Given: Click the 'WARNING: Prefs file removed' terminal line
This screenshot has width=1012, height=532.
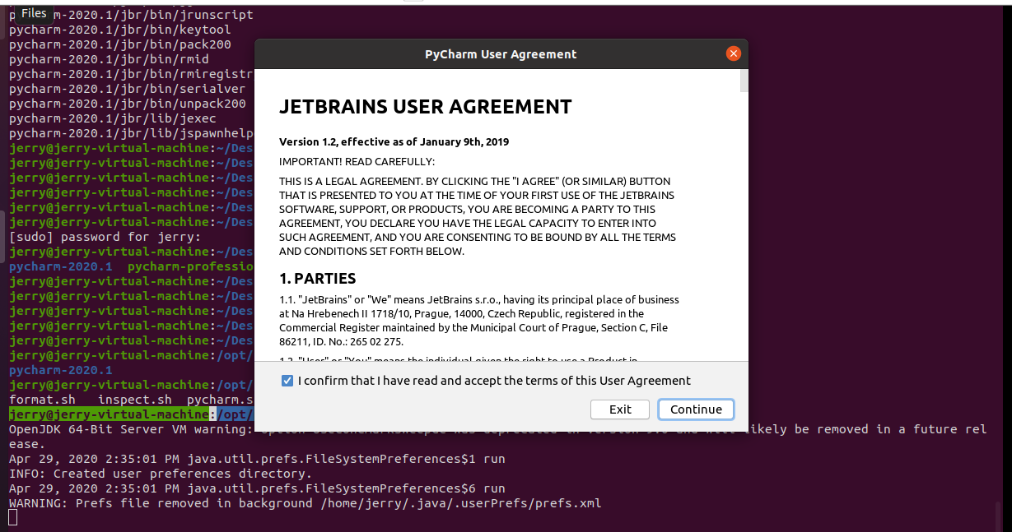Looking at the screenshot, I should pos(305,503).
